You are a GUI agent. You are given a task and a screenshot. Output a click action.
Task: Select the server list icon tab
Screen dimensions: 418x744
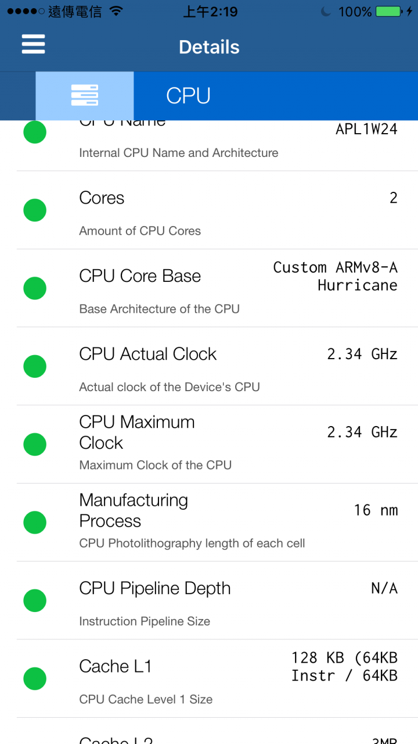tap(85, 95)
